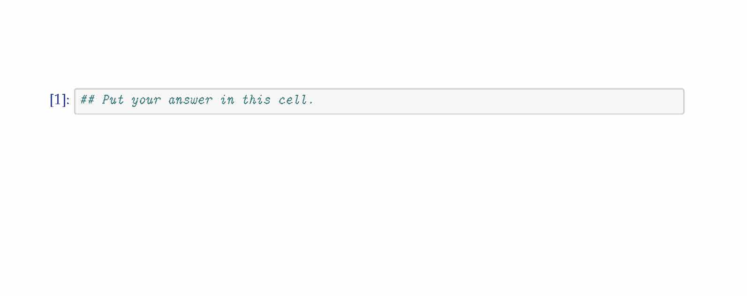This screenshot has width=747, height=296.
Task: Click the period ending the comment text
Action: (311, 103)
